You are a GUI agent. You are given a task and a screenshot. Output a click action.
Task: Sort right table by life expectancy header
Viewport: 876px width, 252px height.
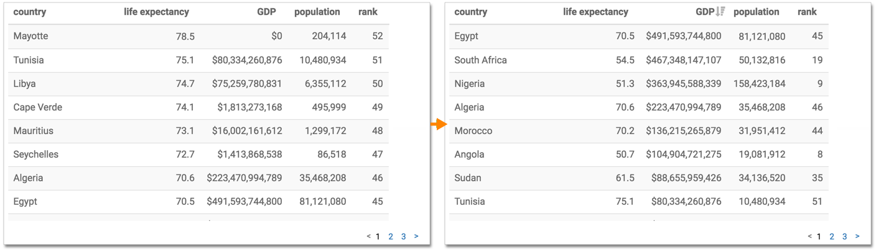point(595,12)
